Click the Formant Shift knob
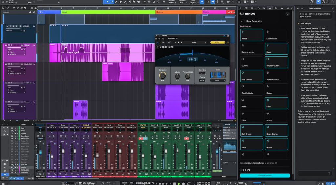 coord(187,76)
